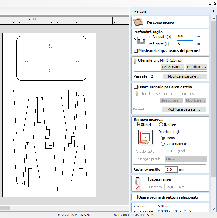
Task: Enable the Discese rampa checkbox
Action: [x=147, y=179]
